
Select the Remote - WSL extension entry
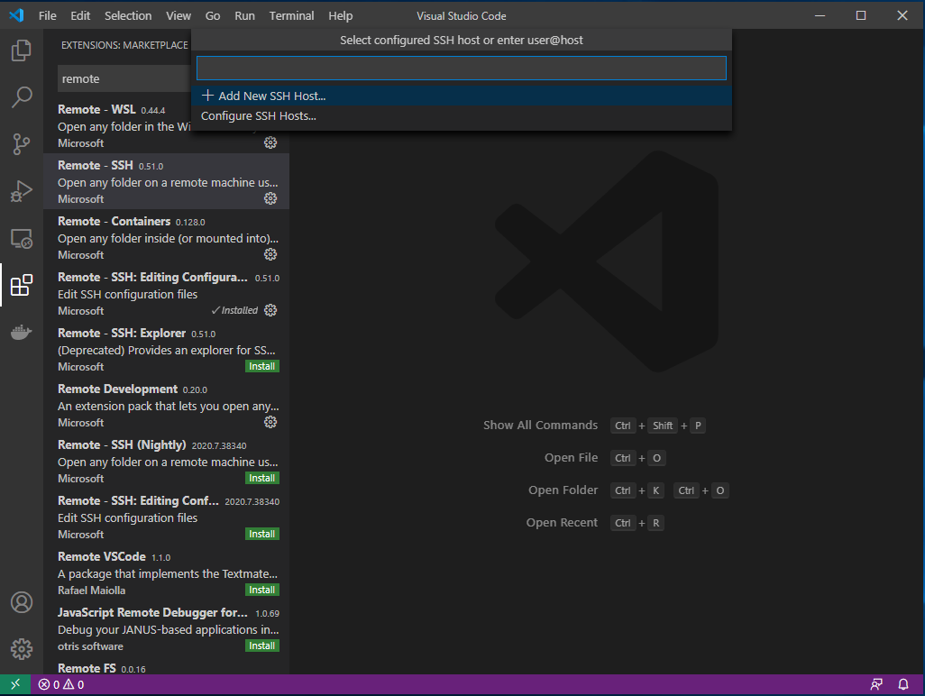(x=167, y=125)
